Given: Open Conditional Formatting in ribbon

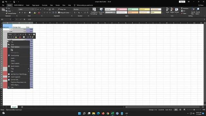Looking at the screenshot, I should [94, 11].
